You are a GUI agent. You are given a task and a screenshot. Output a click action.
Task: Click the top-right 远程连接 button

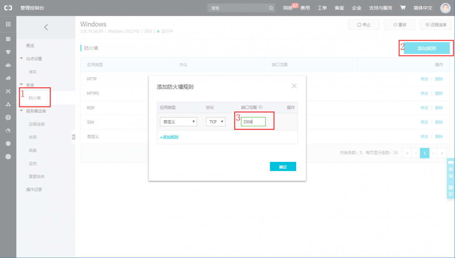(436, 25)
